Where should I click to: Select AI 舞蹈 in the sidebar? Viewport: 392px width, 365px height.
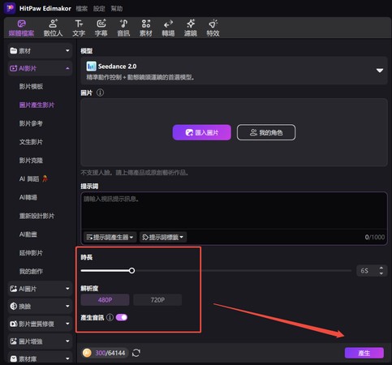(33, 178)
